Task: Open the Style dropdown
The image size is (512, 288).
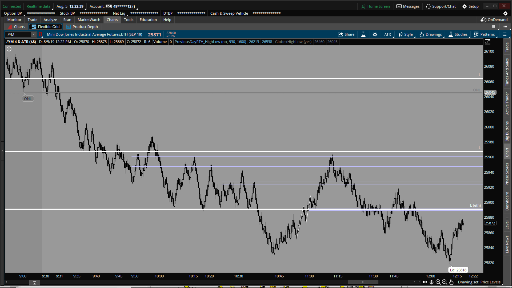Action: (406, 34)
